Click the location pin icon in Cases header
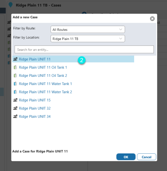Screen dimensions: 167x171 11,5
